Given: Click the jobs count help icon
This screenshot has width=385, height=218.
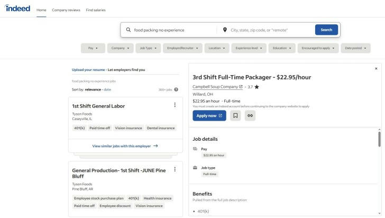Looking at the screenshot, I should pos(176,89).
